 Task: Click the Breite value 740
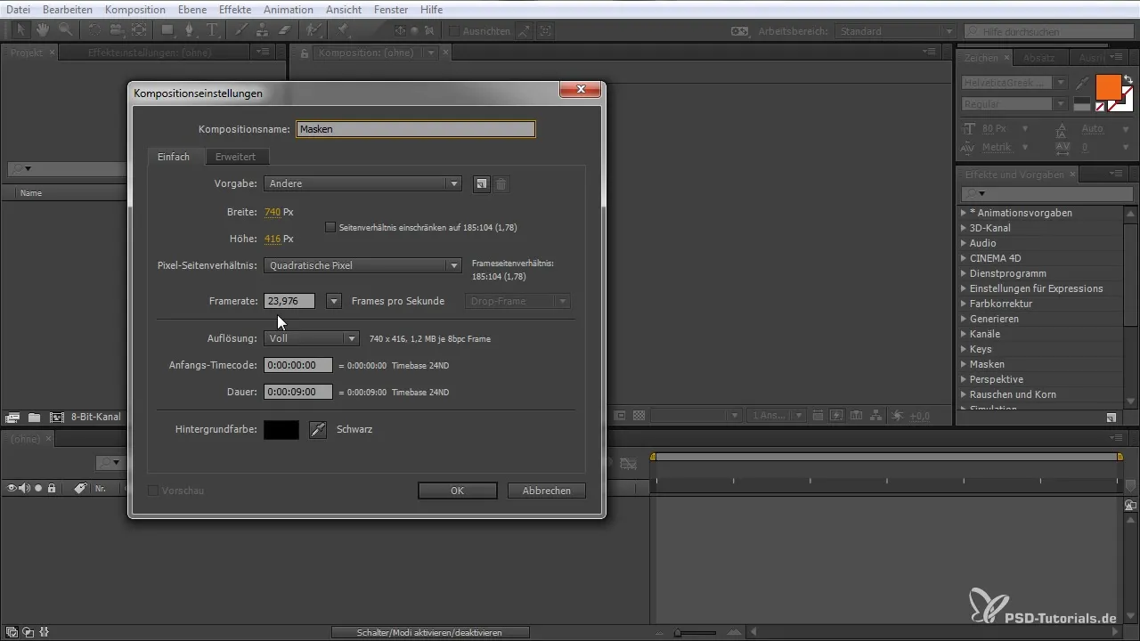point(273,212)
